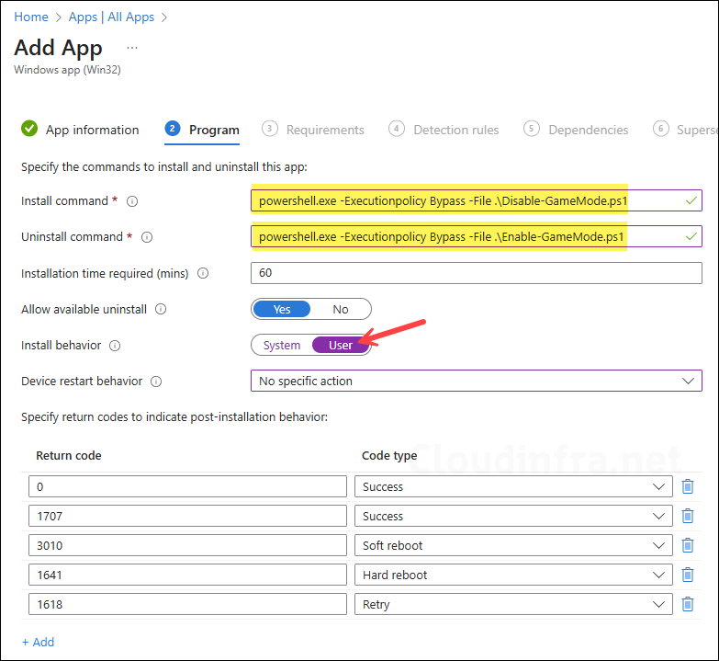719x661 pixels.
Task: Set Install behavior to System
Action: (x=282, y=345)
